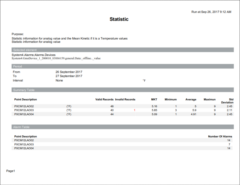Select PXCM12LAO04 in the Alarm Table
The image size is (240, 185).
click(x=24, y=148)
